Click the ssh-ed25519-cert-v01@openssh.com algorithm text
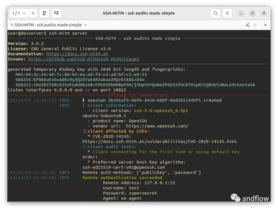Screen dimensions: 278x210 [x=124, y=167]
